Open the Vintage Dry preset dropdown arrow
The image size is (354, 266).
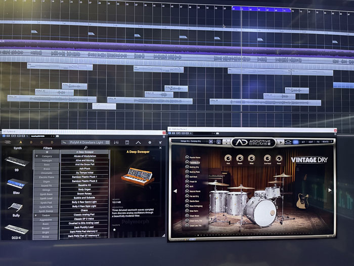tap(211, 141)
